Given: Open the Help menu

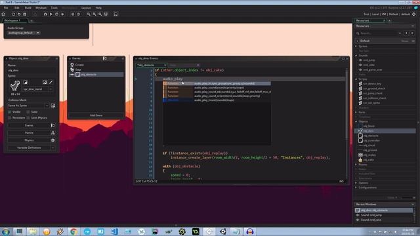Looking at the screenshot, I should (x=98, y=8).
